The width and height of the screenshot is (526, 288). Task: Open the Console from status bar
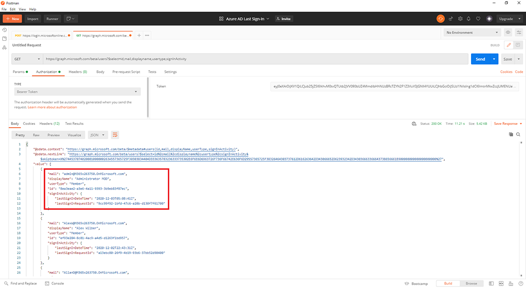[55, 283]
